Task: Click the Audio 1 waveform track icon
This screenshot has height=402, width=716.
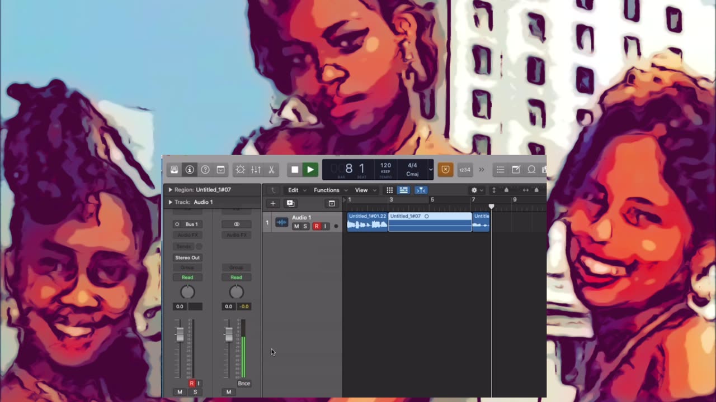Action: point(281,222)
